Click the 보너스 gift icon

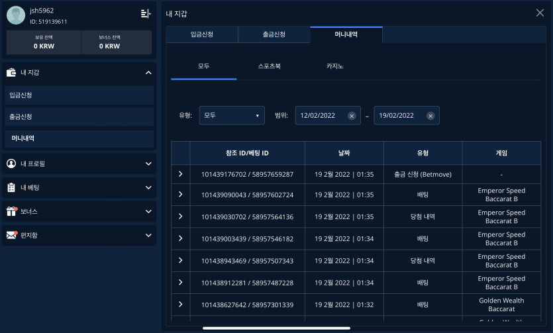(12, 211)
